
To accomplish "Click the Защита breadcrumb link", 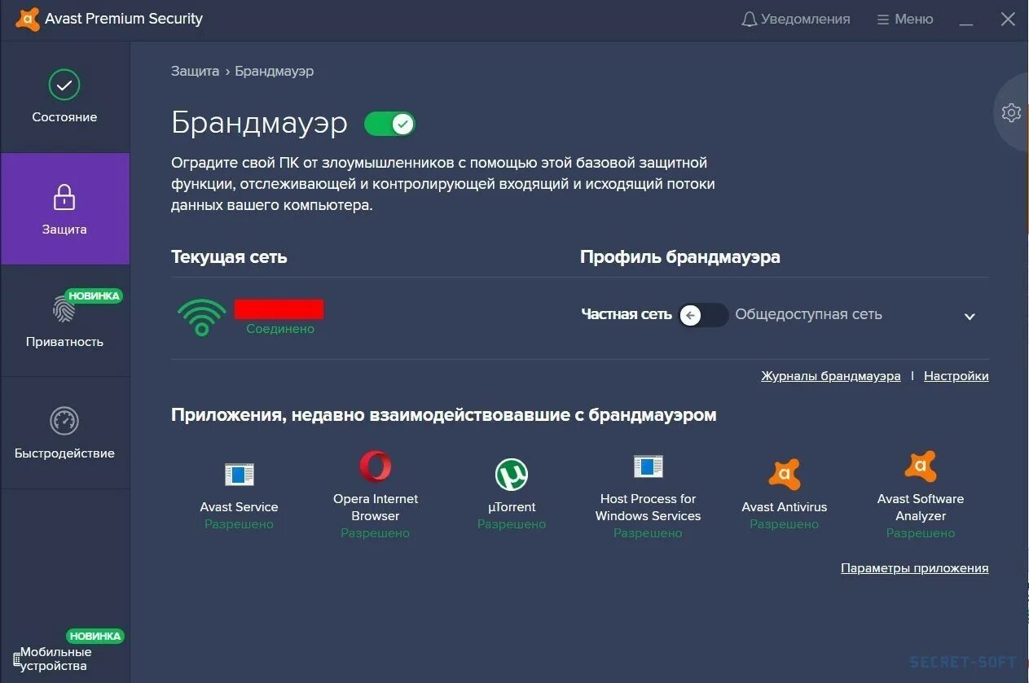I will coord(195,71).
